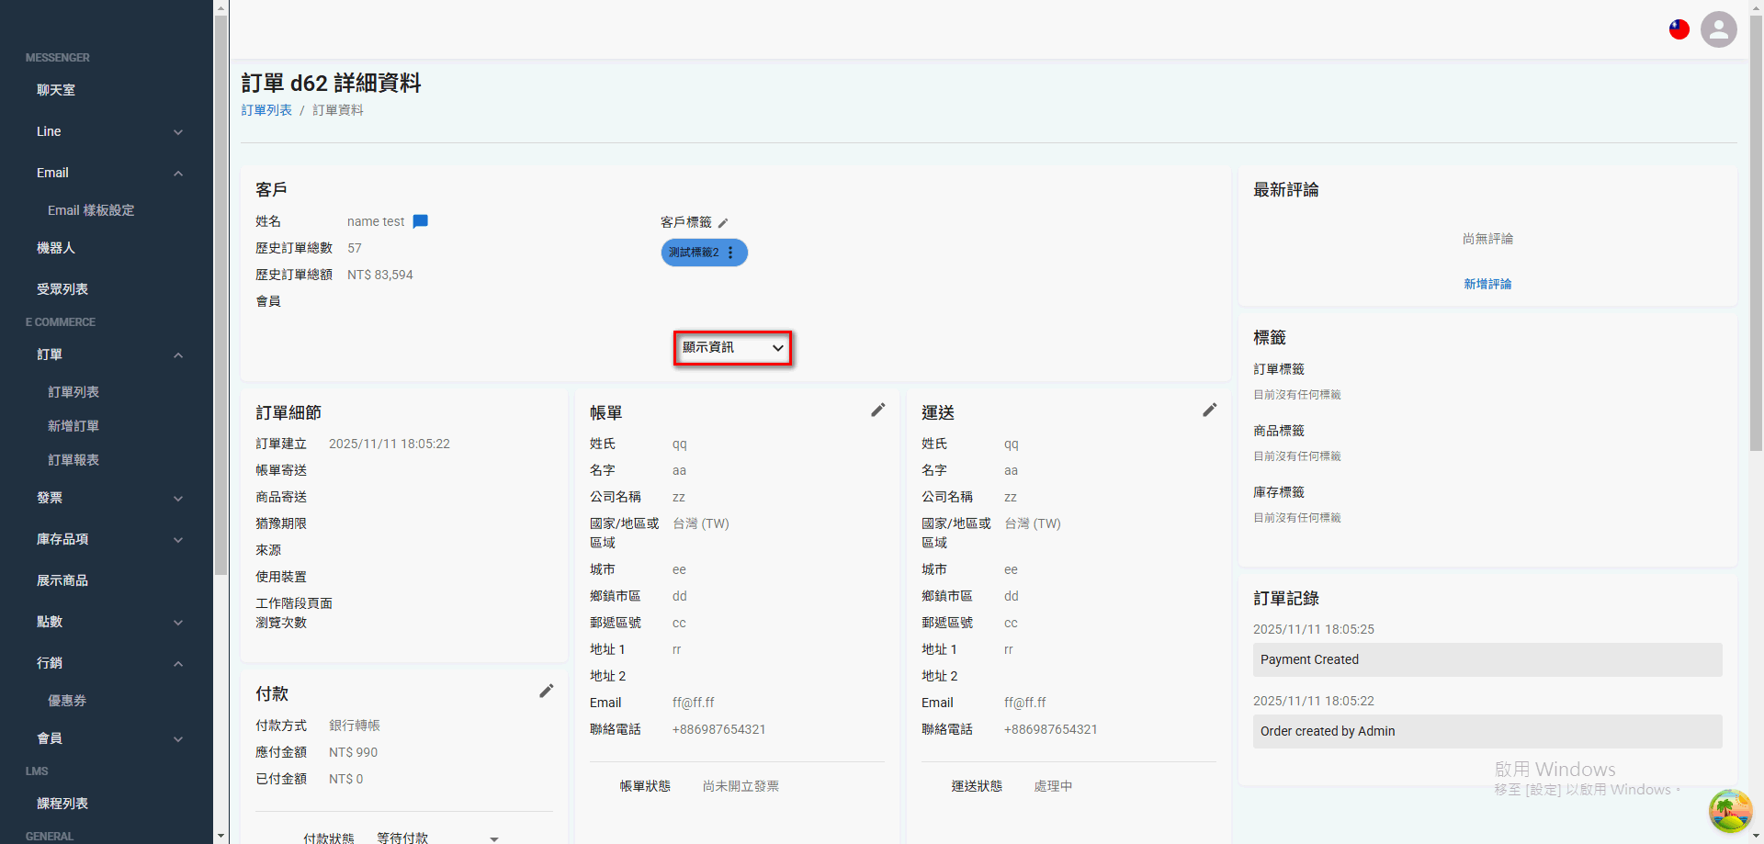Click the payment method "銀行轉帳"

tap(355, 726)
